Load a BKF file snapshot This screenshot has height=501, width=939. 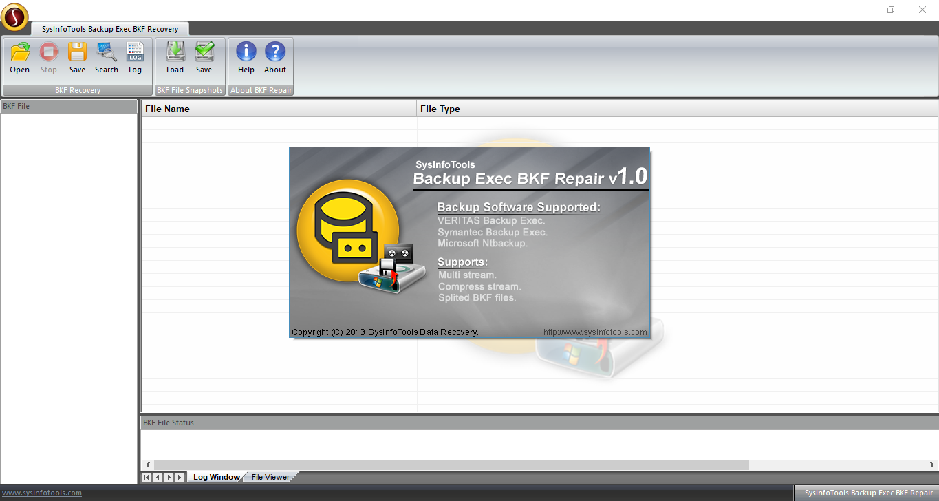pos(175,58)
